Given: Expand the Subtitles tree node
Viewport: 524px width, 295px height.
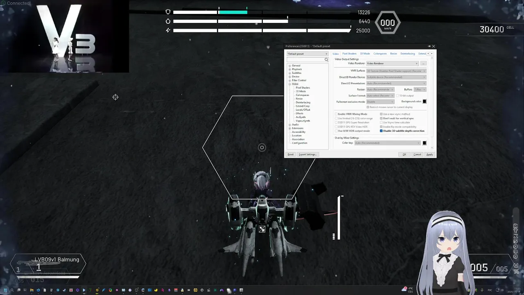Looking at the screenshot, I should tap(290, 73).
